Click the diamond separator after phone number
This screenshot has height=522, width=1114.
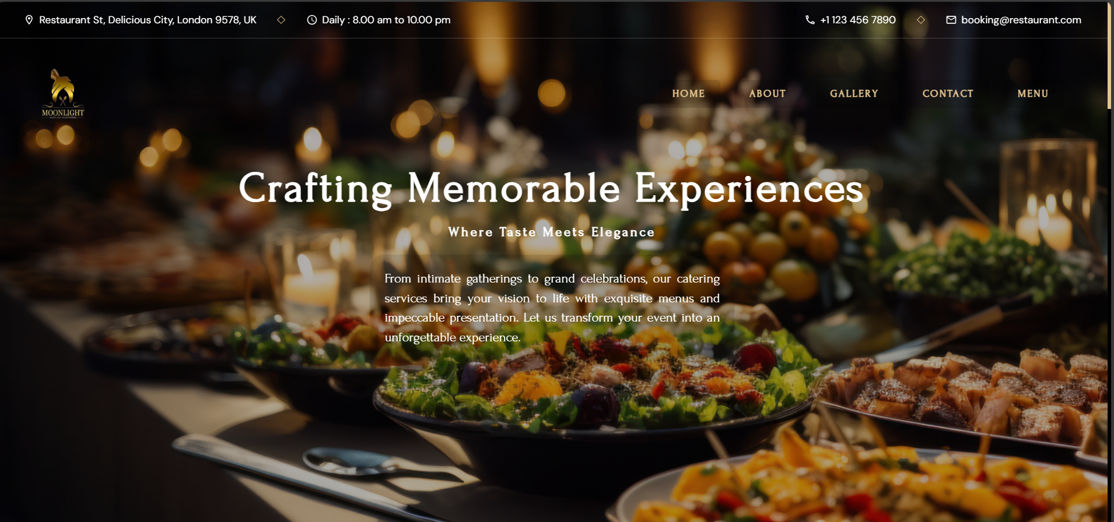[x=921, y=20]
